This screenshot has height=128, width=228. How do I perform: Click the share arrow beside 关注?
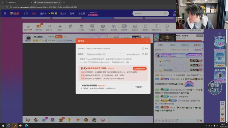coord(65,37)
